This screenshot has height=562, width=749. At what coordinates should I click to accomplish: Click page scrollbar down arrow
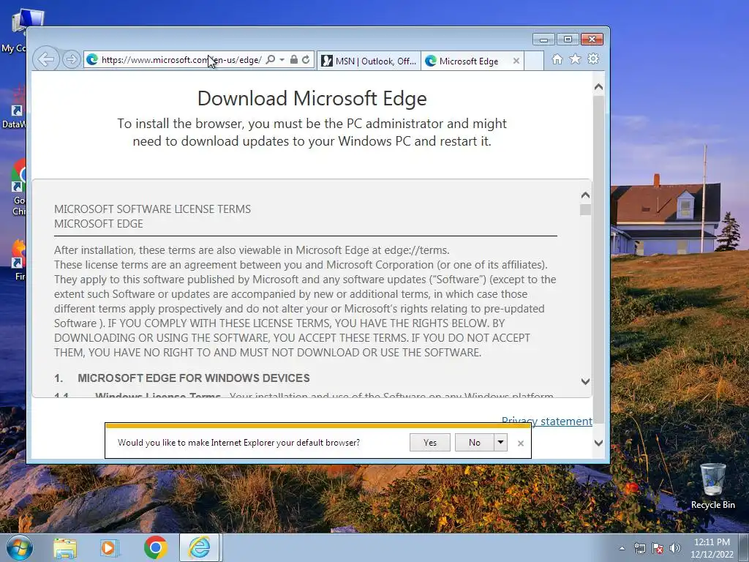[x=598, y=443]
